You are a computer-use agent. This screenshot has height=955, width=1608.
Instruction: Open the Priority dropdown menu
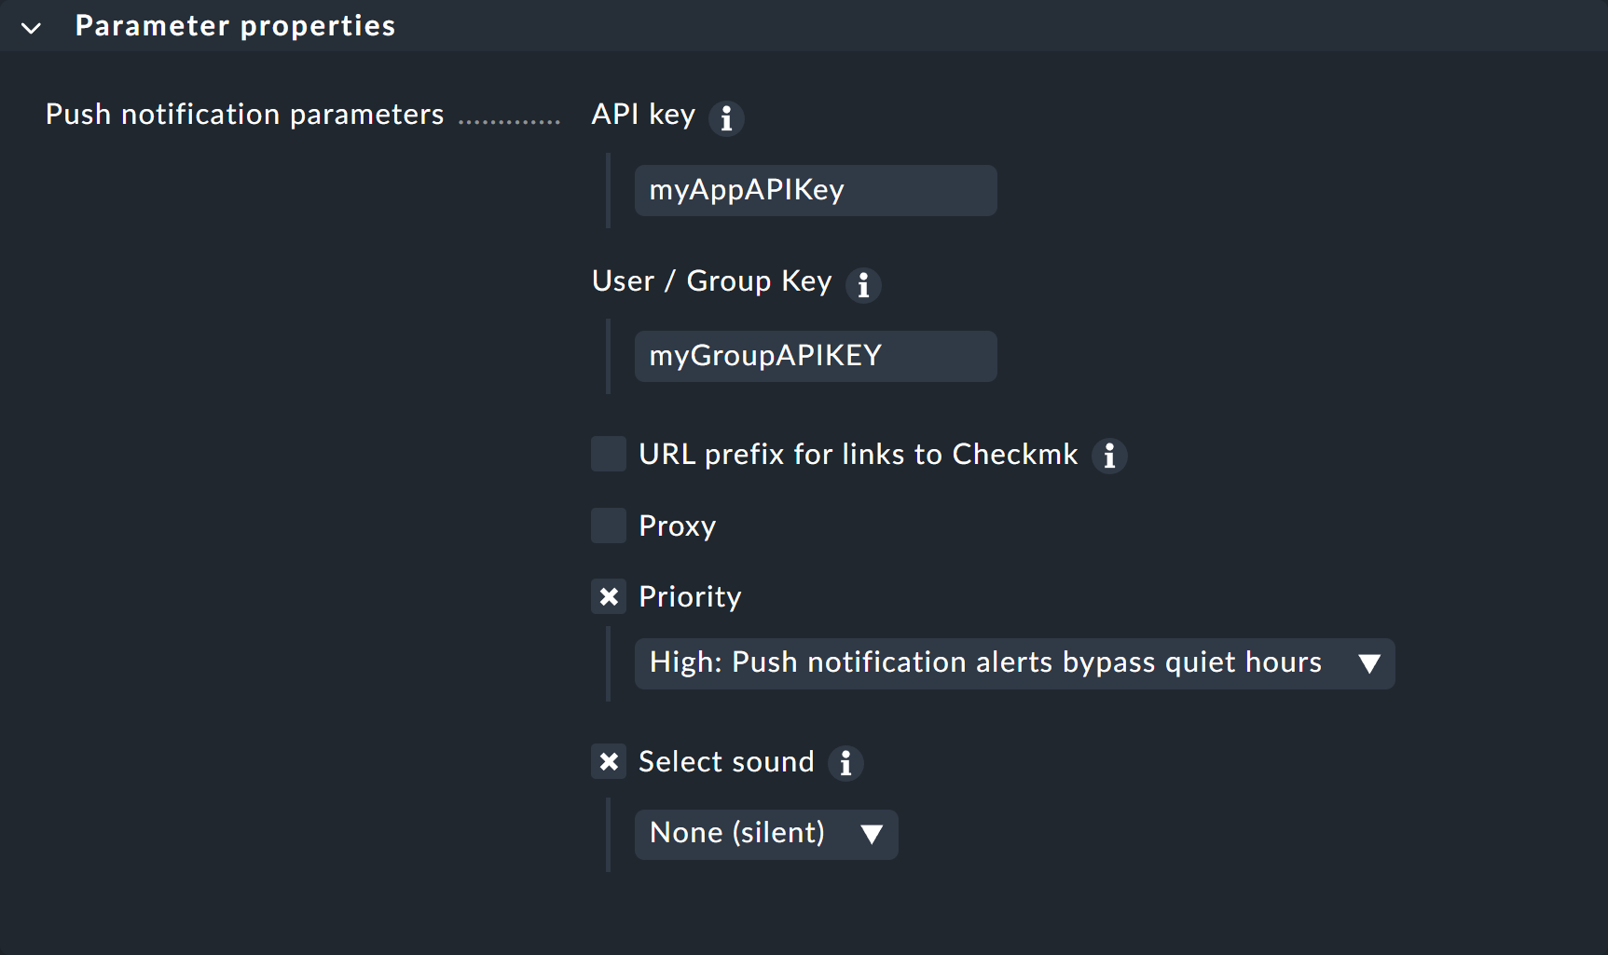click(1014, 663)
